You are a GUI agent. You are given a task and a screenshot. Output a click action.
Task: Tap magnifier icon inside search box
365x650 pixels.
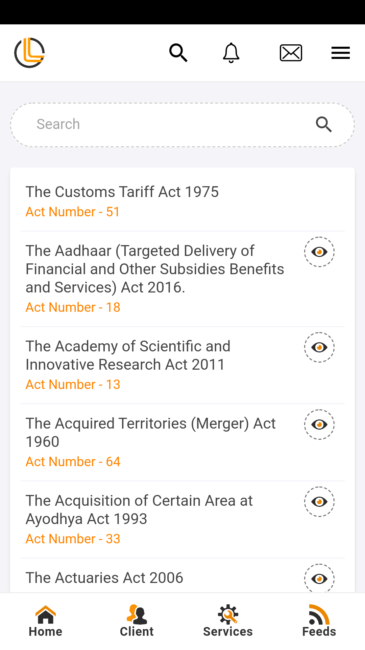point(324,125)
